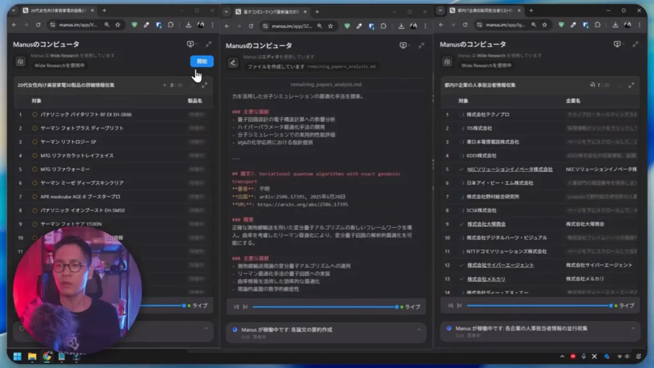Open Chrome from the taskbar
The height and width of the screenshot is (368, 654).
[47, 356]
